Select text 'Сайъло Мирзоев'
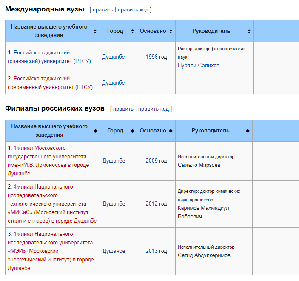 click(x=199, y=165)
